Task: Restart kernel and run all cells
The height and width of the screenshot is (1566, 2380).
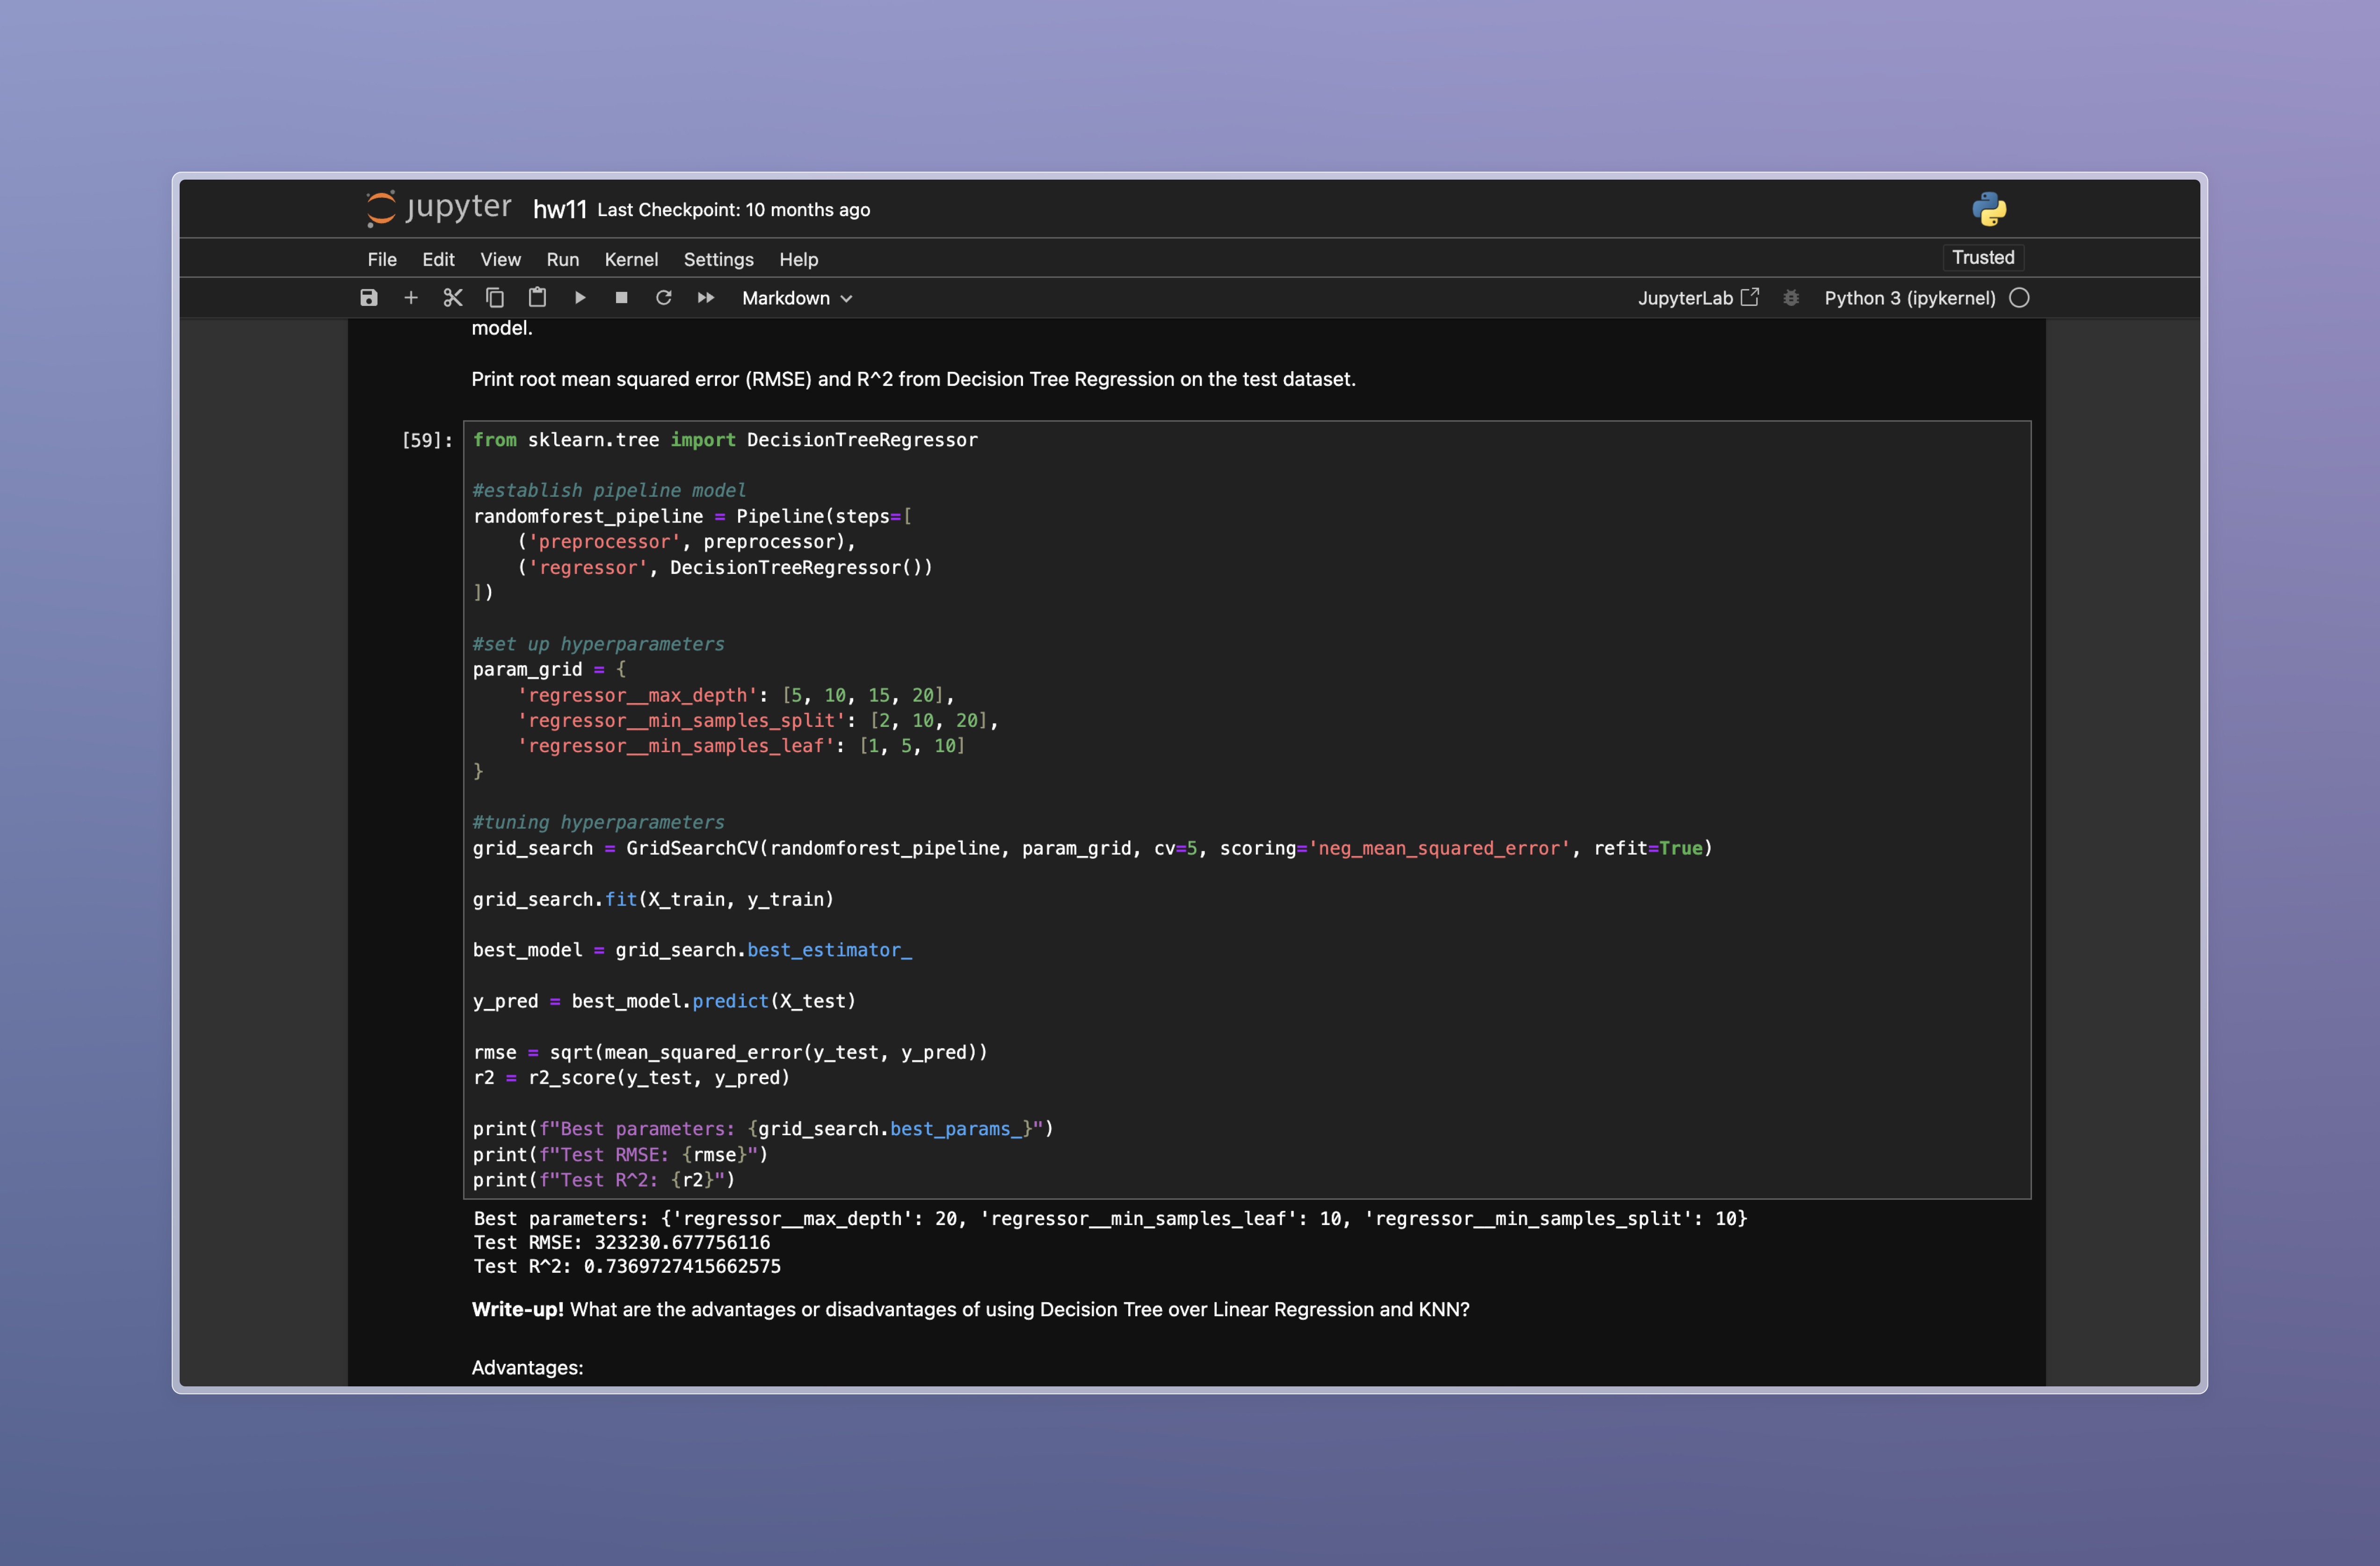Action: (x=706, y=298)
